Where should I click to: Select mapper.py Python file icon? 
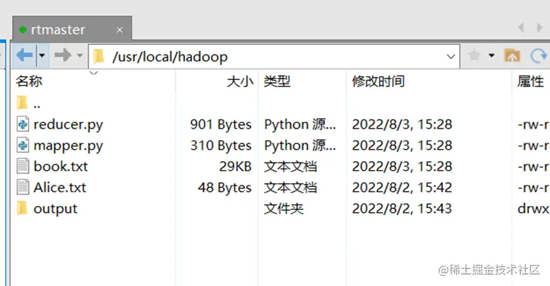[22, 145]
